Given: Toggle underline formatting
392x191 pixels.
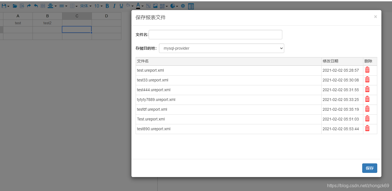Looking at the screenshot, I should [x=121, y=6].
